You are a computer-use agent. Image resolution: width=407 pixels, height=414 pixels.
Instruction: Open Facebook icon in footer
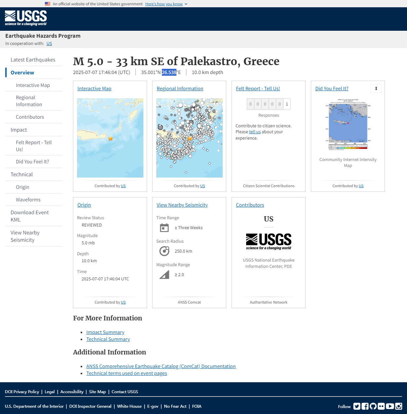(365, 406)
